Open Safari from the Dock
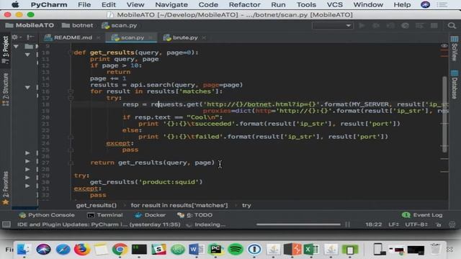Viewport: 461px width, 259px height. pyautogui.click(x=63, y=250)
